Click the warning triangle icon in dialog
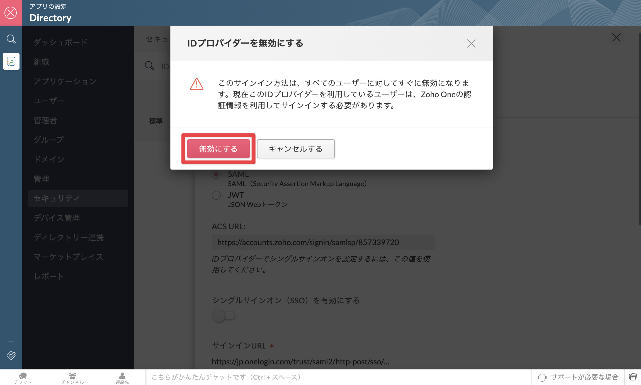Image resolution: width=641 pixels, height=385 pixels. point(197,84)
